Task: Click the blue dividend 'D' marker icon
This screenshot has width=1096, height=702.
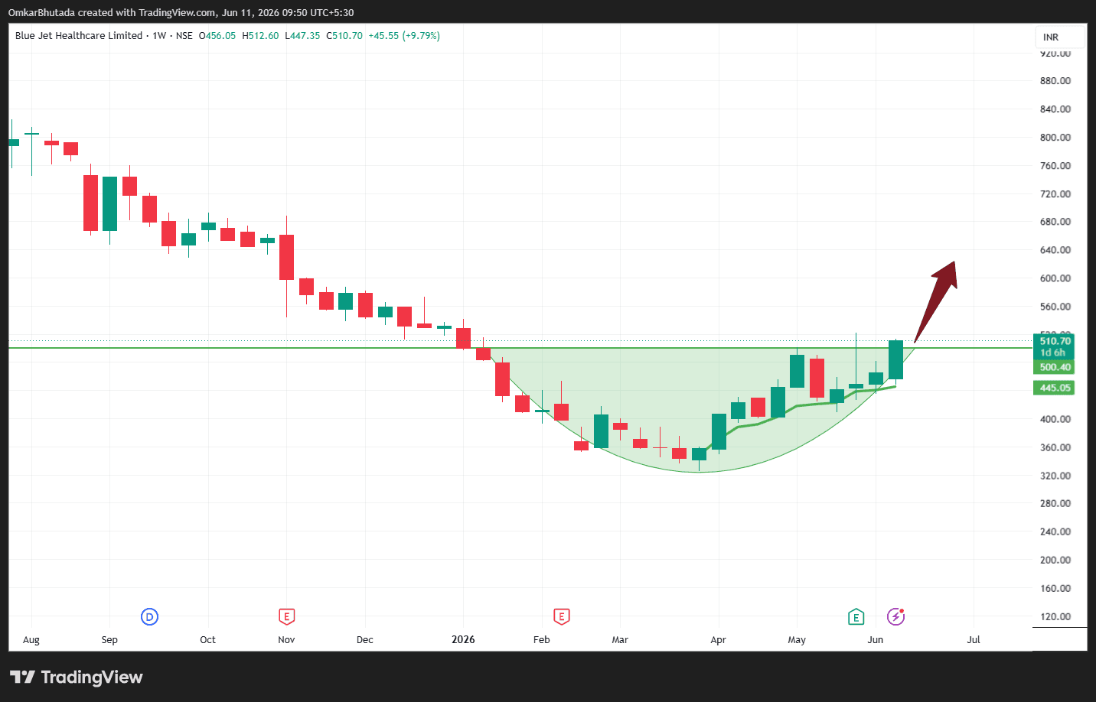Action: click(x=150, y=616)
